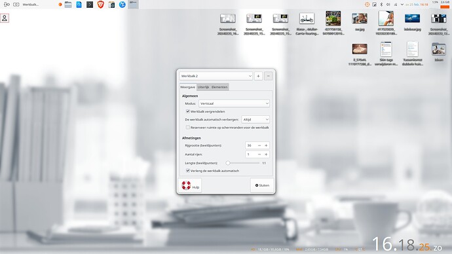Click the panel clock showing 16:18
452x254 pixels.
point(417,5)
